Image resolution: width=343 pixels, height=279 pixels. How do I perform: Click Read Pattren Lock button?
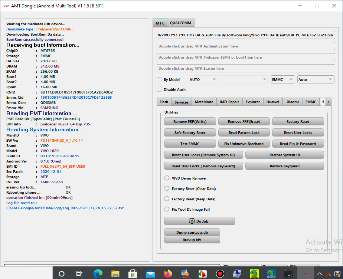pos(244,132)
